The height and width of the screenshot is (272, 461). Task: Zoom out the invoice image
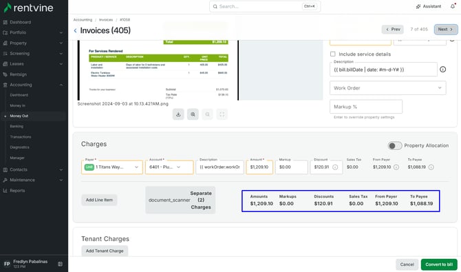(208, 114)
